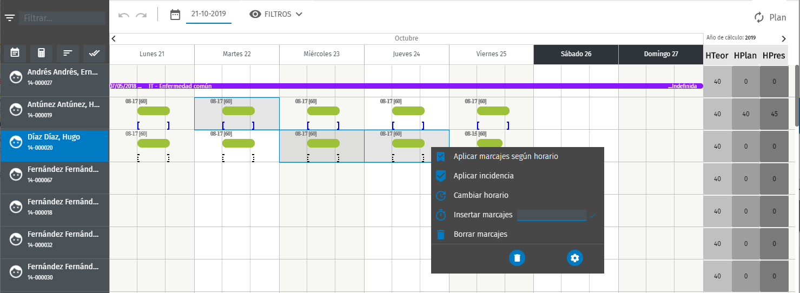Click the Sábado 26 column header

576,54
